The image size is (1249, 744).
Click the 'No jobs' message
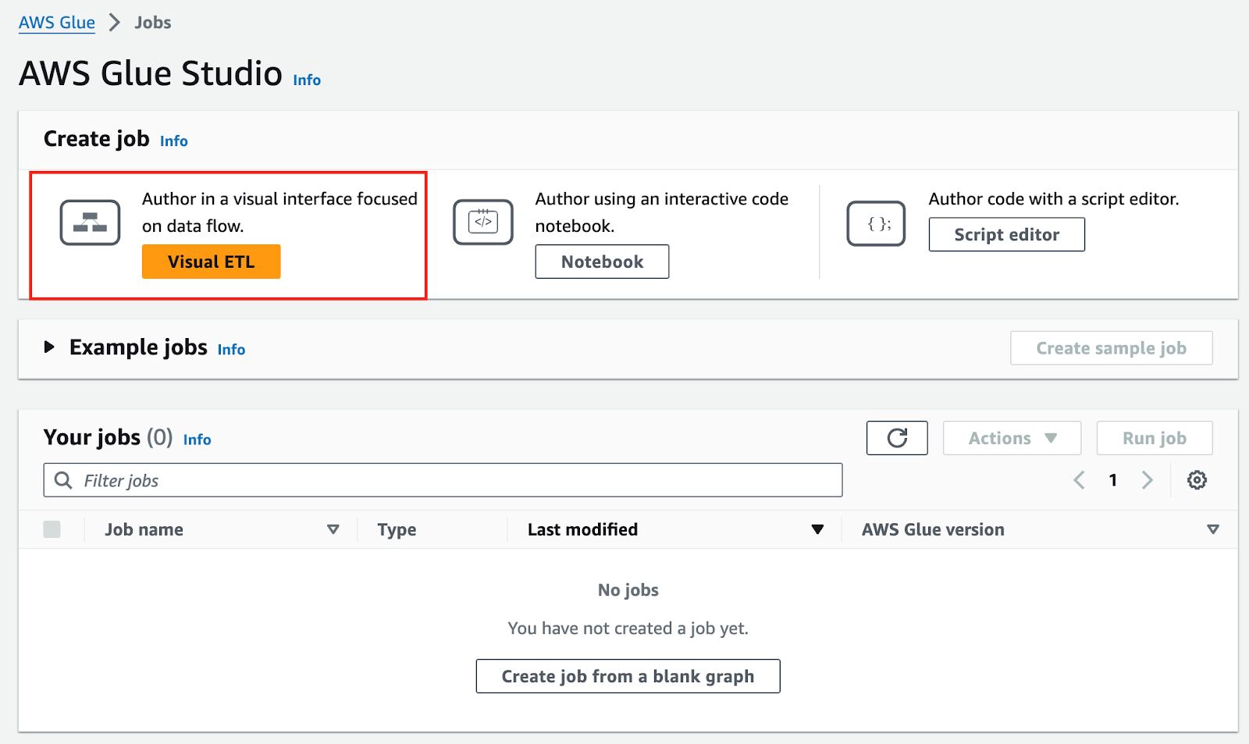(628, 590)
